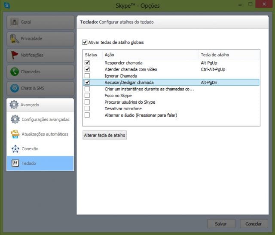Screen dimensions: 275x235
Task: Click the Cancelar button
Action: coord(254,223)
